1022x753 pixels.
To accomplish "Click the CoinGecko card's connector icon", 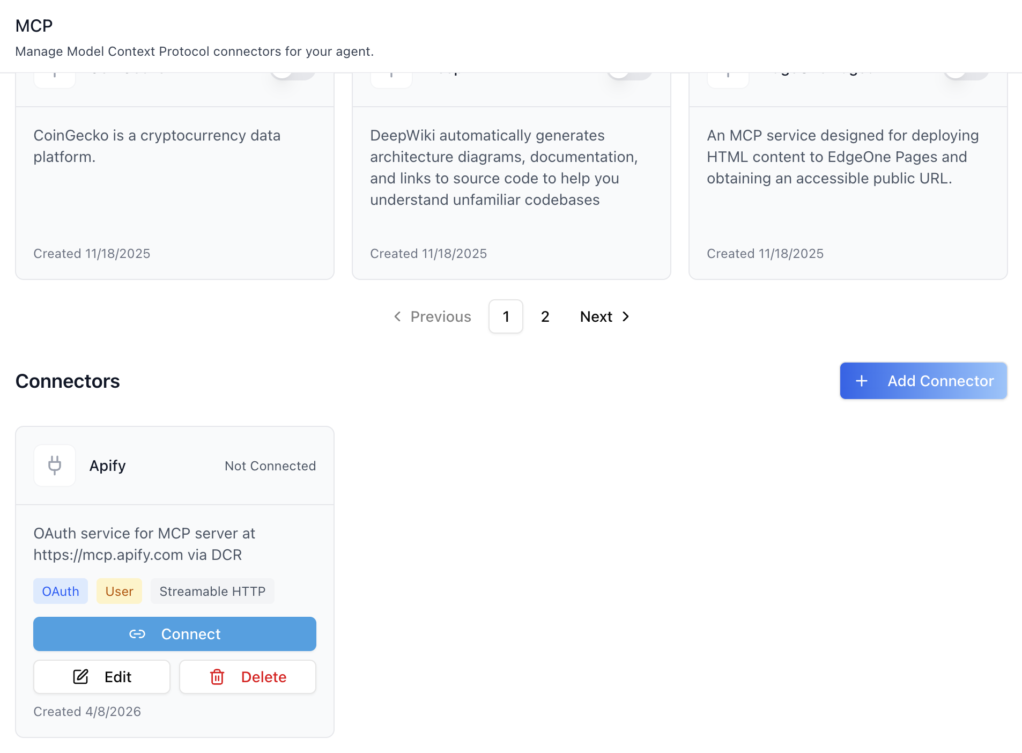I will pyautogui.click(x=55, y=77).
